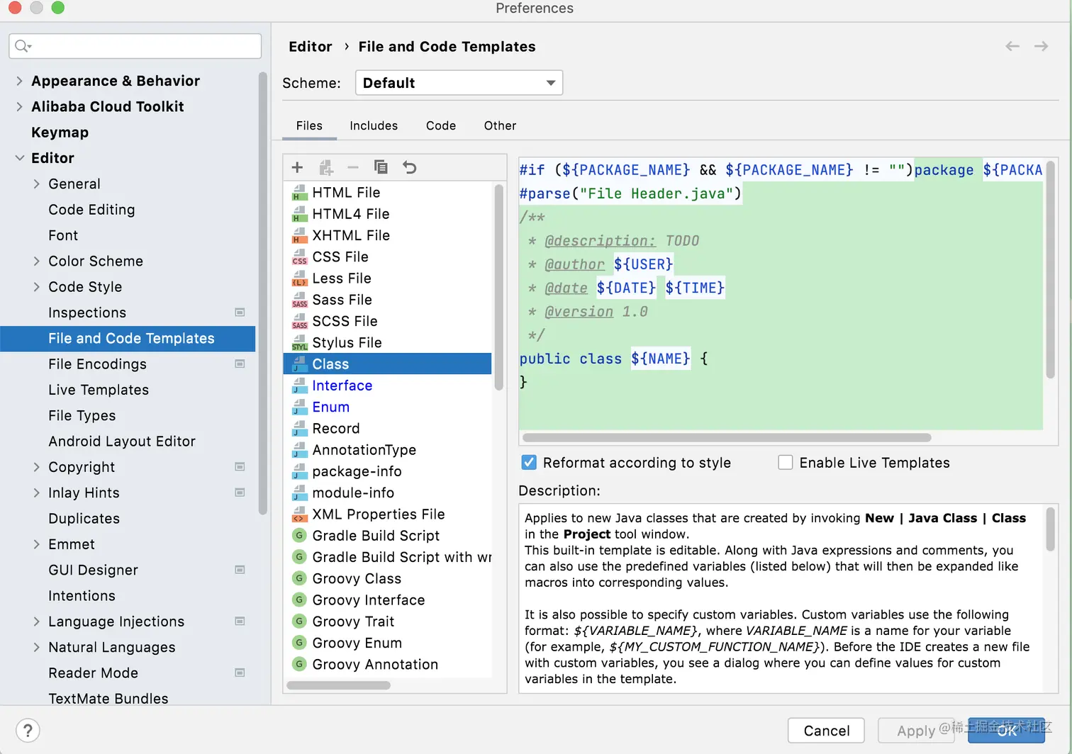Screen dimensions: 1072x754
Task: Click the horizontal scrollbar under template code
Action: (x=727, y=437)
